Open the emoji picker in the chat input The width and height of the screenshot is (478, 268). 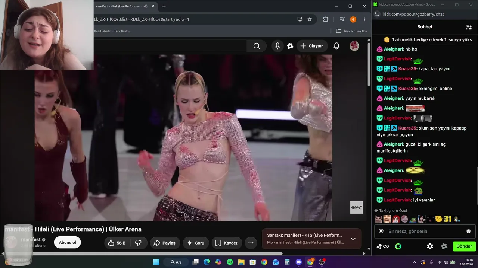click(x=469, y=231)
